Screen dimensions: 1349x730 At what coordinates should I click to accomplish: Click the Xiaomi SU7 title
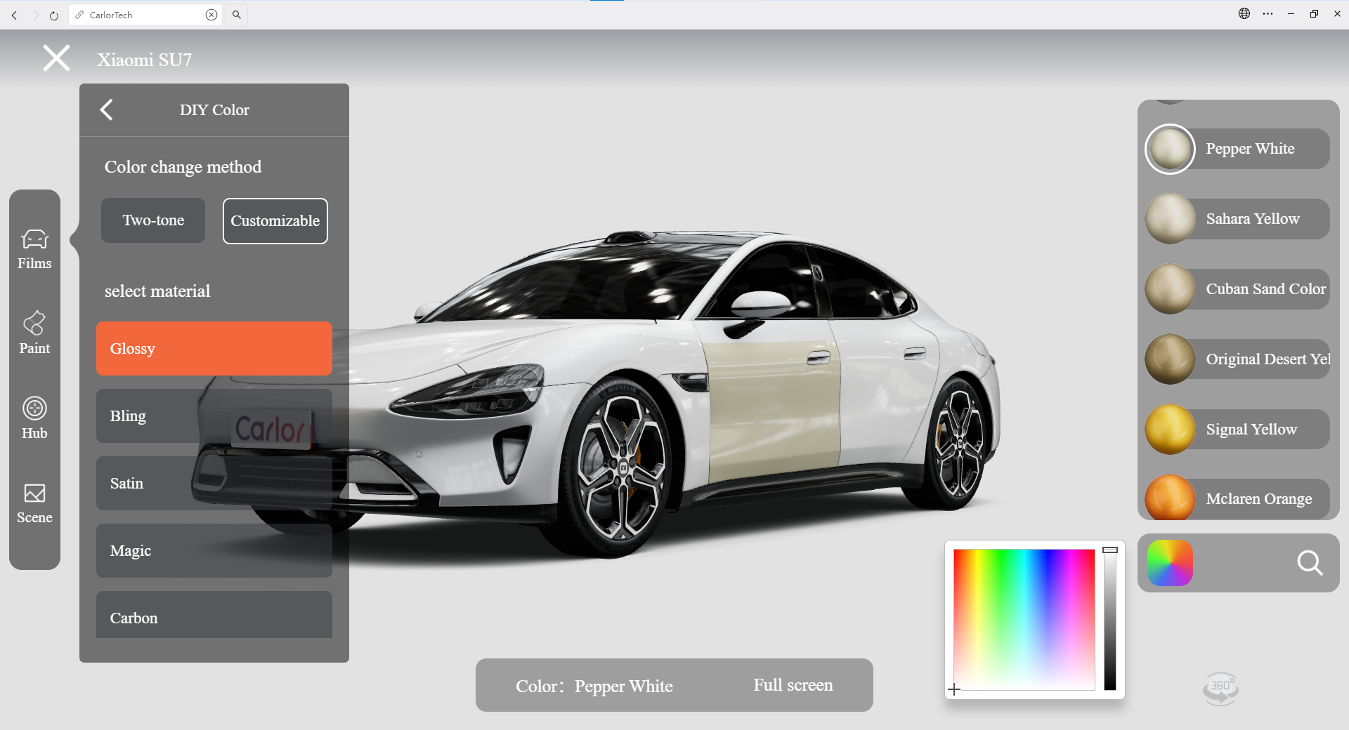144,60
